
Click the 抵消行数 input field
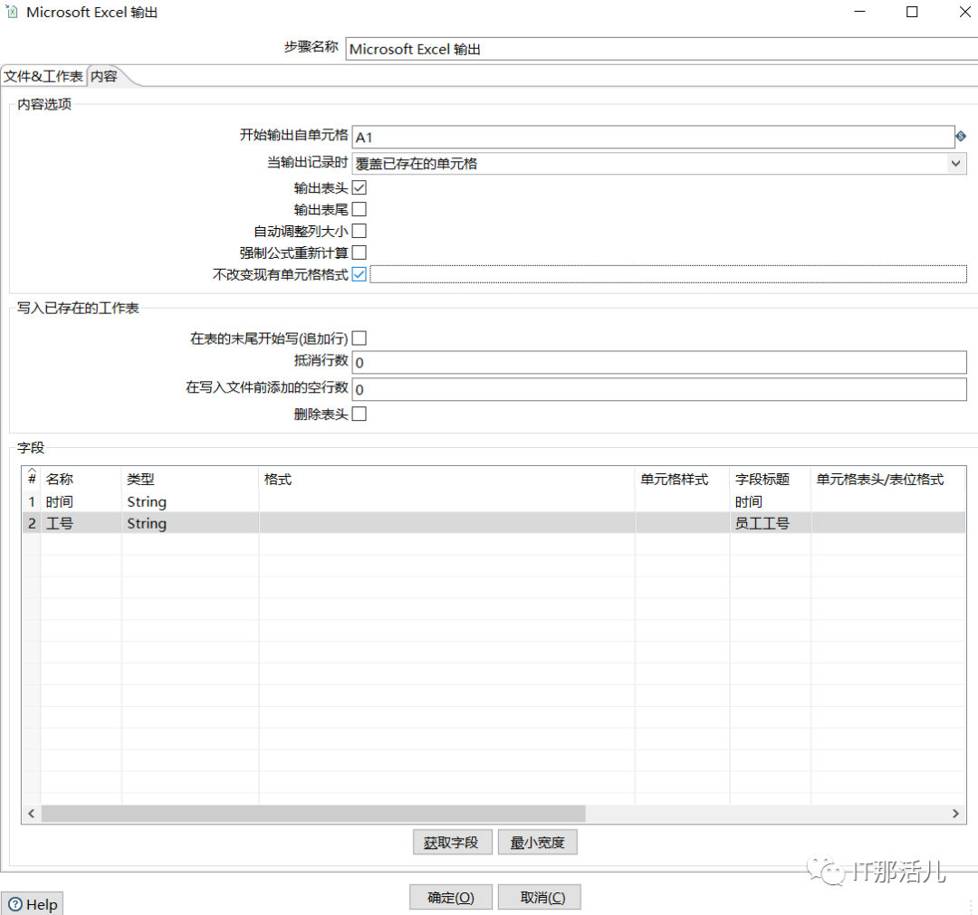point(659,362)
